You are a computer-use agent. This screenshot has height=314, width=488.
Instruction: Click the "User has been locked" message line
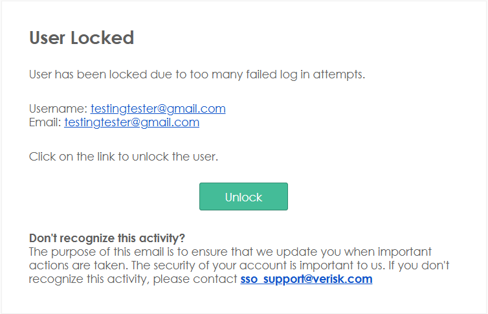(x=197, y=74)
